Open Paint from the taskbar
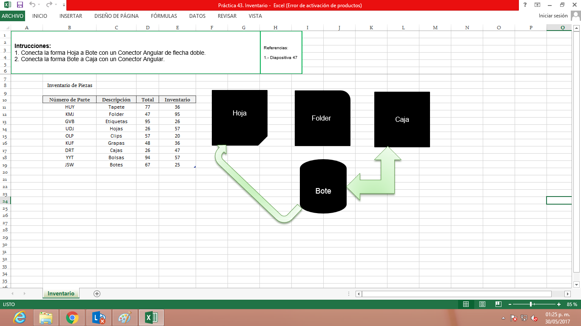 [x=125, y=318]
